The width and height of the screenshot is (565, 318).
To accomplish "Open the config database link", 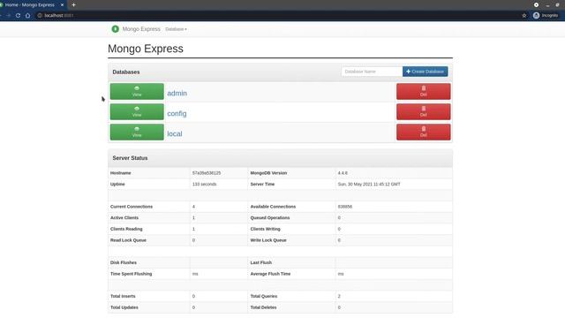I will pos(177,113).
